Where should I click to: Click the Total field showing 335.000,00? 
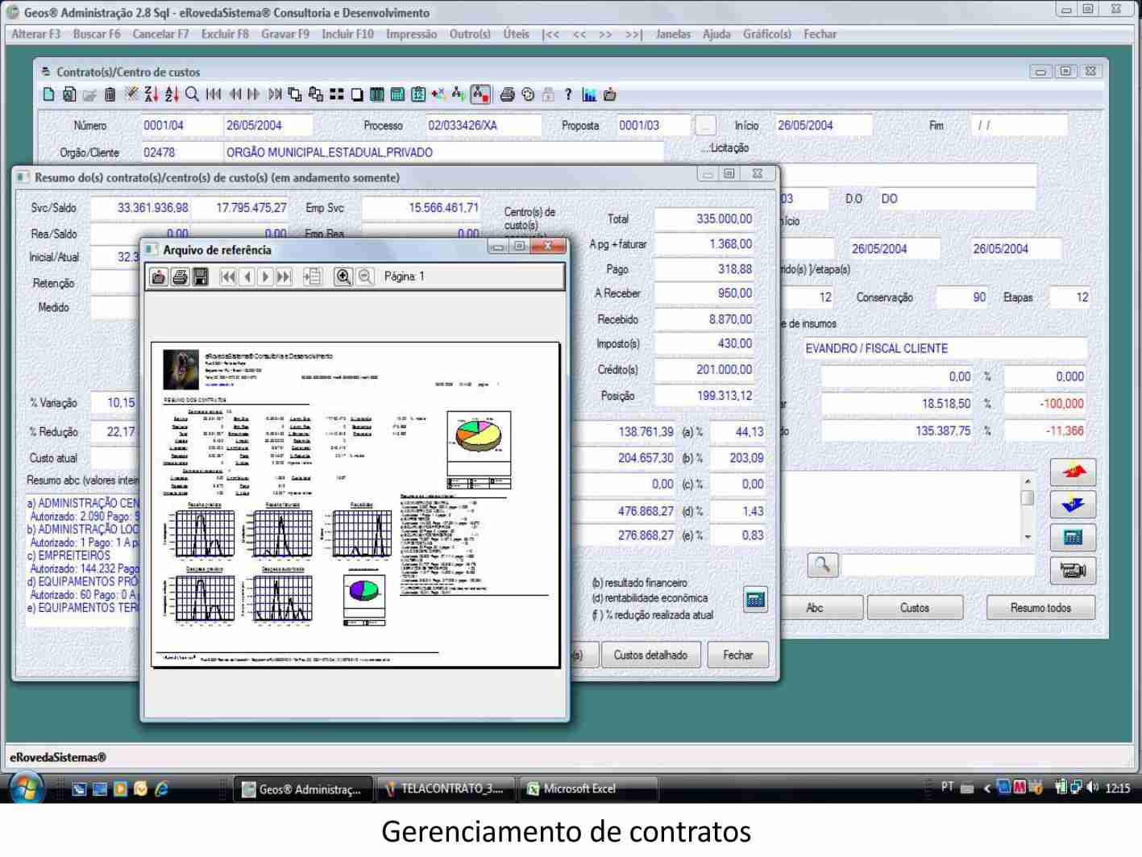point(704,218)
